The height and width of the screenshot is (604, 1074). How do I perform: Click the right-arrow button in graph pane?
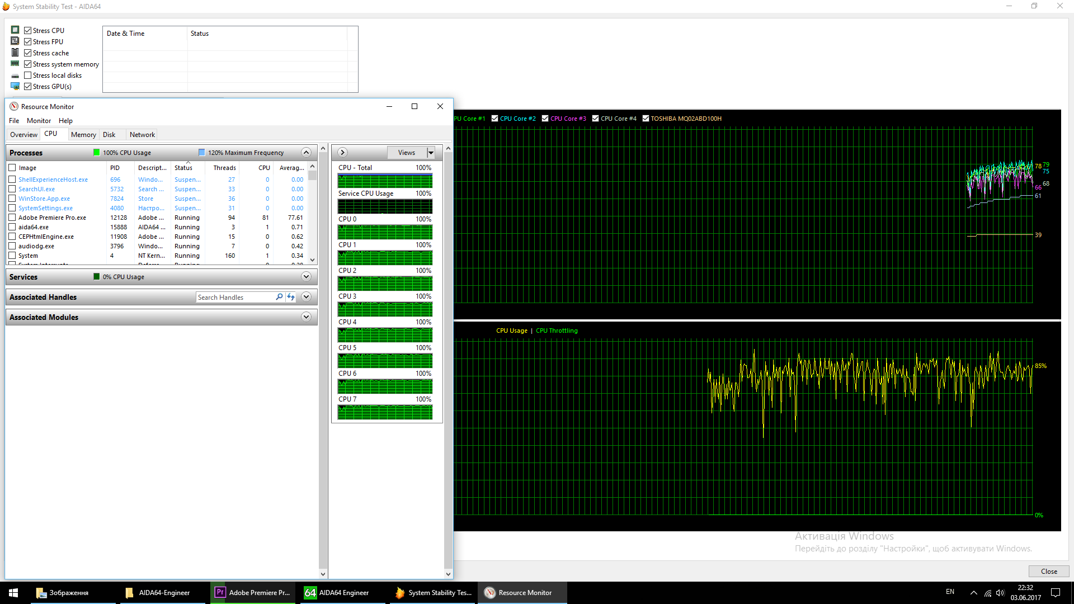[x=342, y=153]
